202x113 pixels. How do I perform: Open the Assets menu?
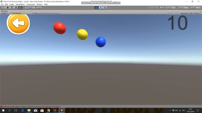tap(12, 4)
